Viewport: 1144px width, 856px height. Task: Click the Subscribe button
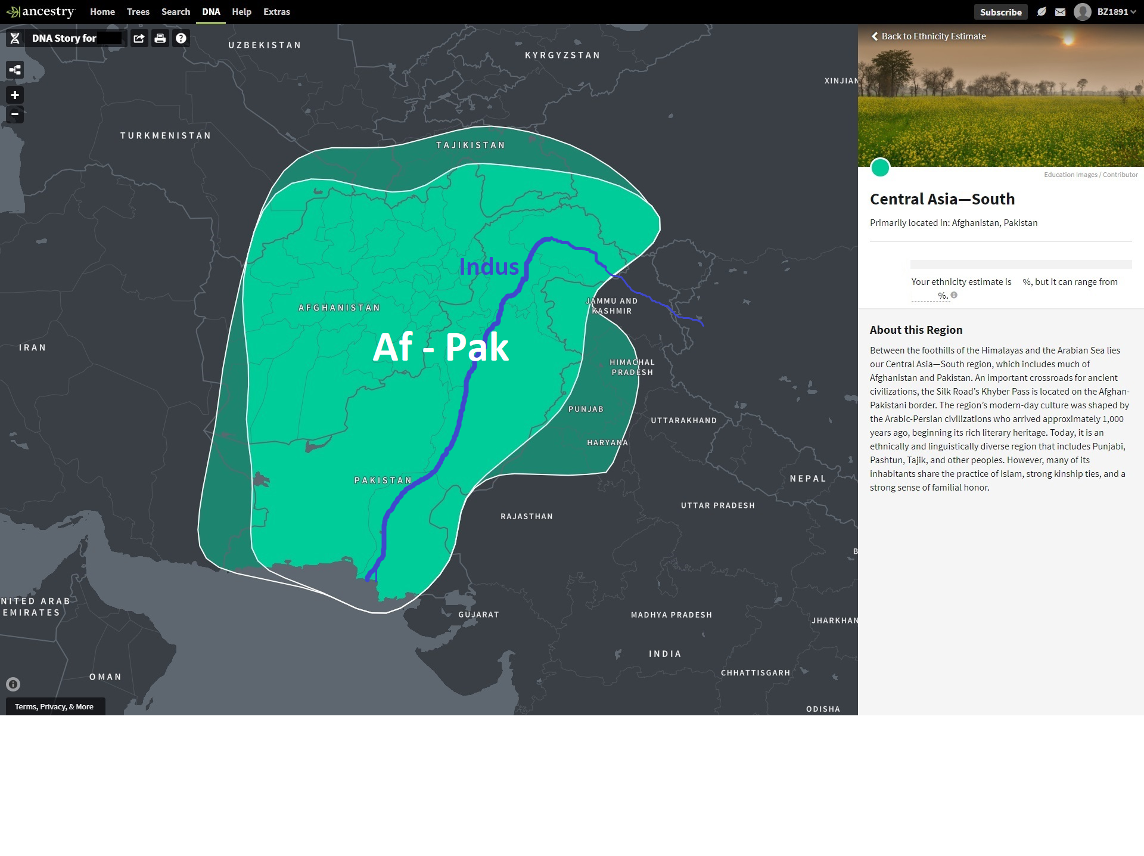pos(1000,12)
